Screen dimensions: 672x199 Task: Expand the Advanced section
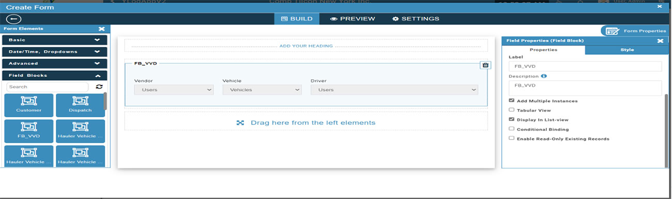pos(55,64)
